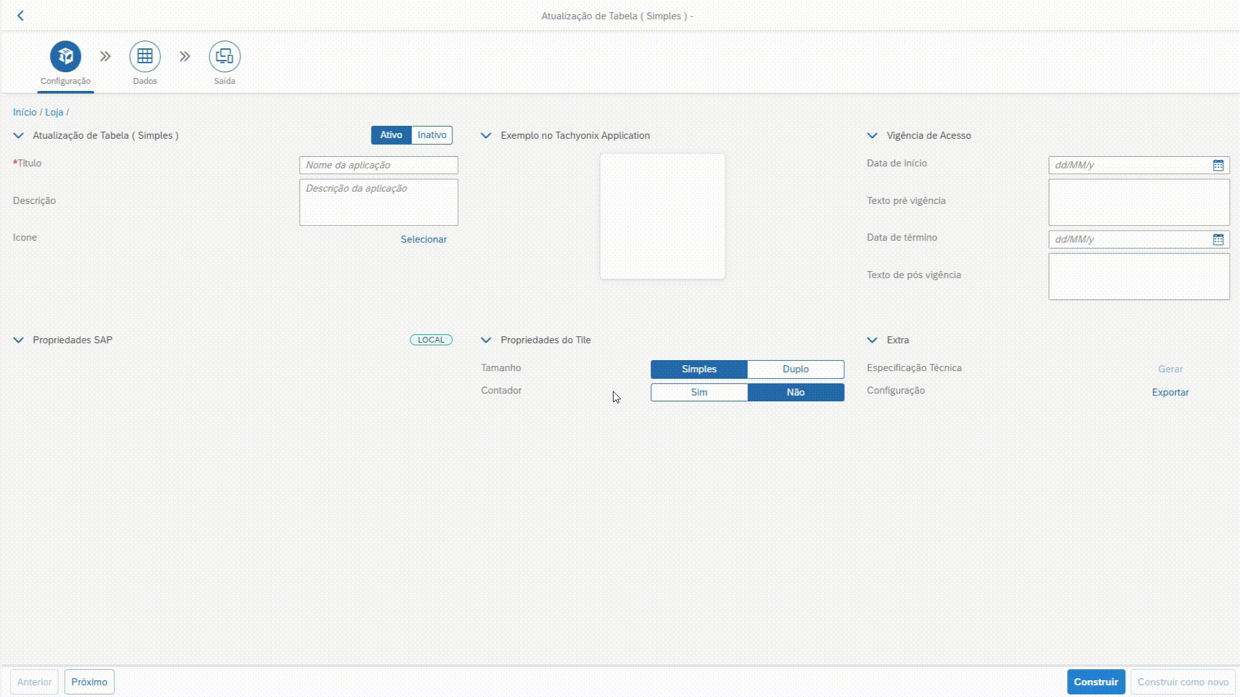The height and width of the screenshot is (697, 1240).
Task: Choose Duplo tile size
Action: tap(795, 369)
